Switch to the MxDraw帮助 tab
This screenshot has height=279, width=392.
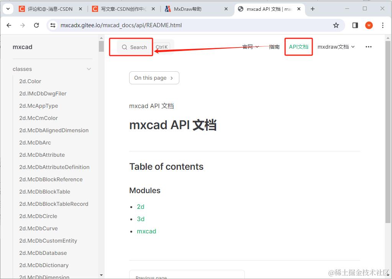click(x=187, y=9)
